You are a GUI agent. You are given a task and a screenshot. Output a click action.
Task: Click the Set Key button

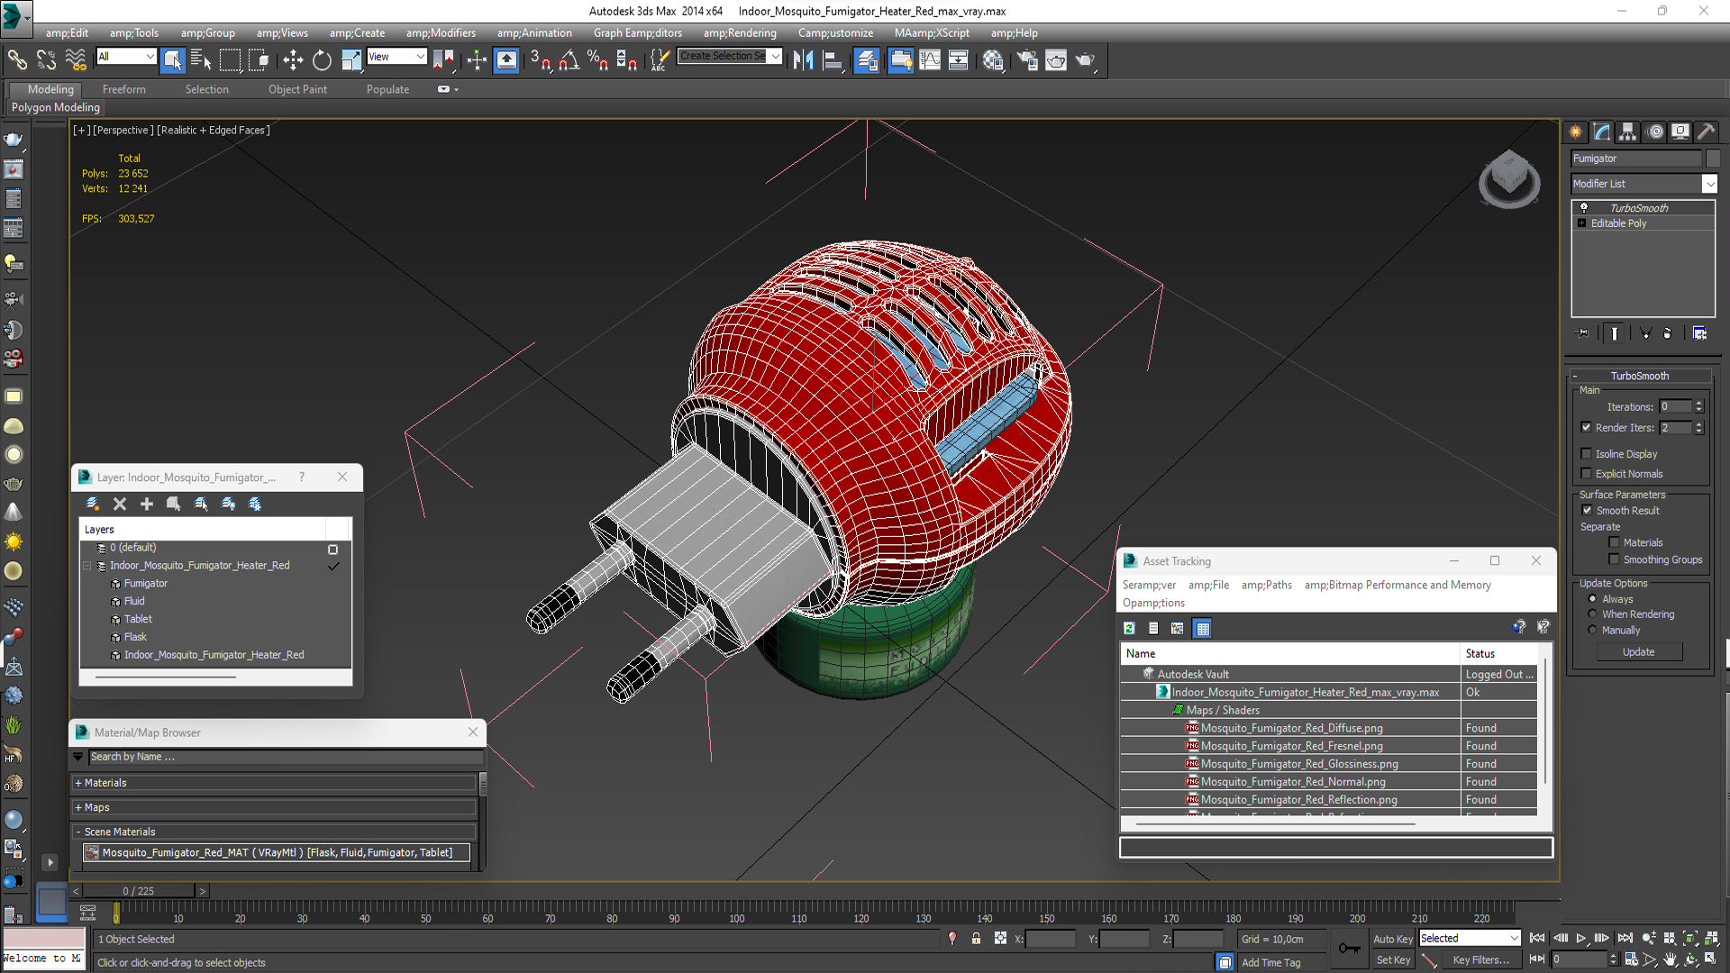pos(1393,959)
